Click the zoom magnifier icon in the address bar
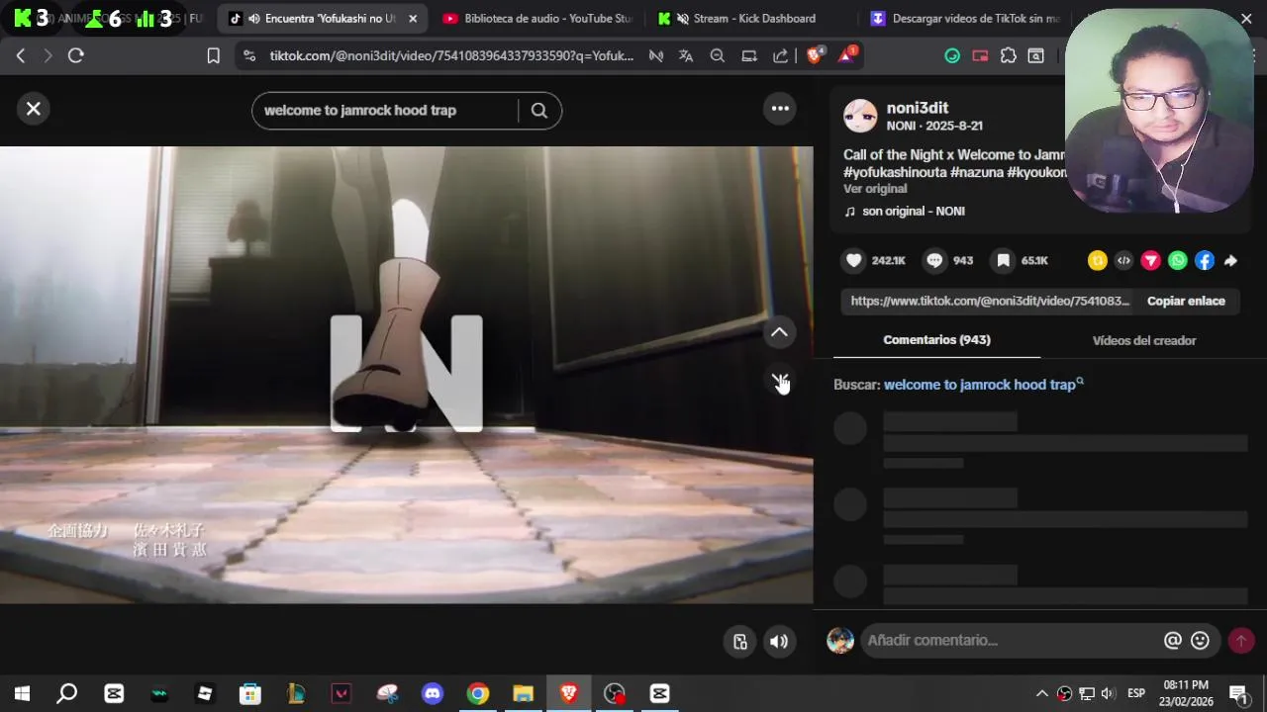Screen dimensions: 1267x712 point(718,56)
